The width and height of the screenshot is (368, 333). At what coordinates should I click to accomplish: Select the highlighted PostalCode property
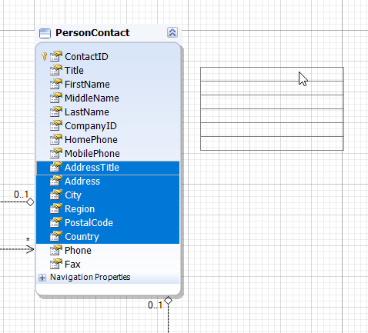point(108,223)
